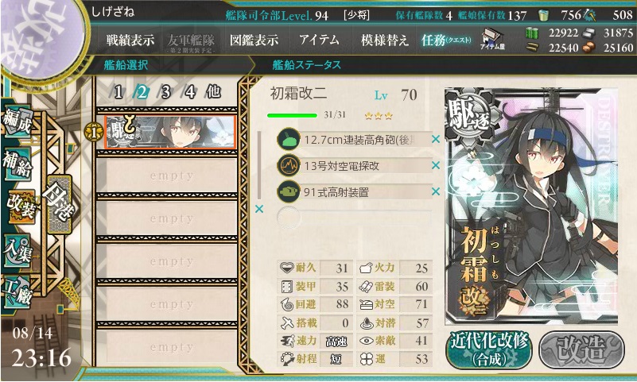Open the 戦績表示 records menu
Viewport: 637px width, 382px height.
point(130,41)
